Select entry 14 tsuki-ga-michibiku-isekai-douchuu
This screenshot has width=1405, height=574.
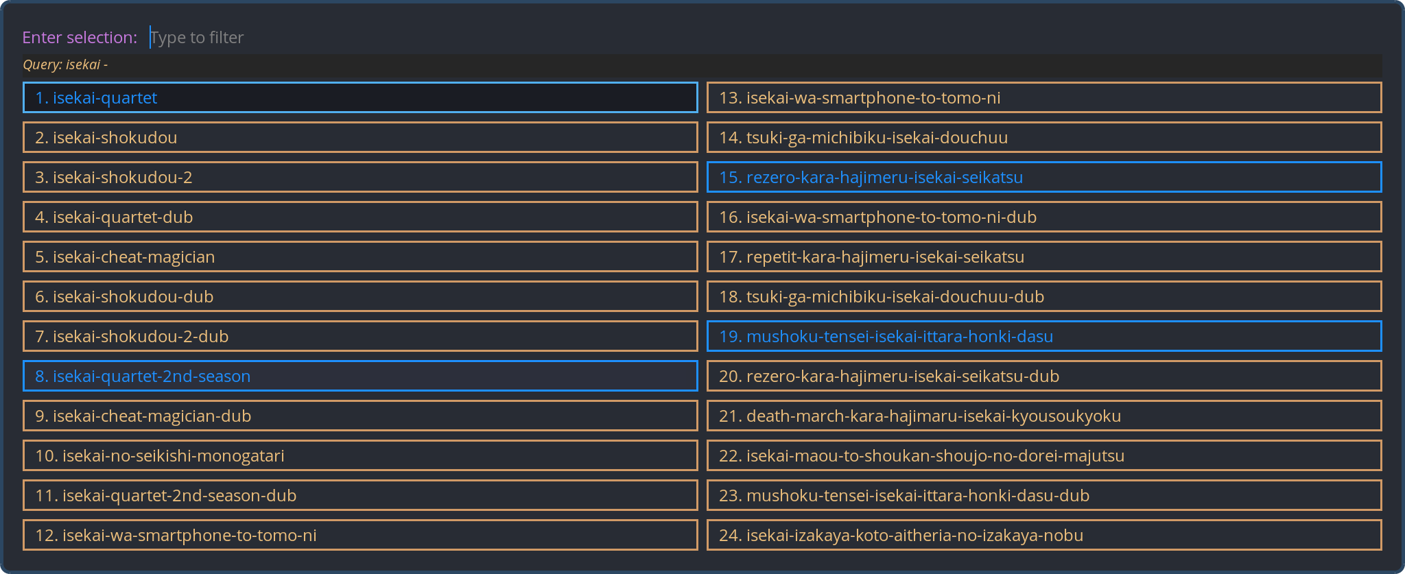click(1043, 137)
